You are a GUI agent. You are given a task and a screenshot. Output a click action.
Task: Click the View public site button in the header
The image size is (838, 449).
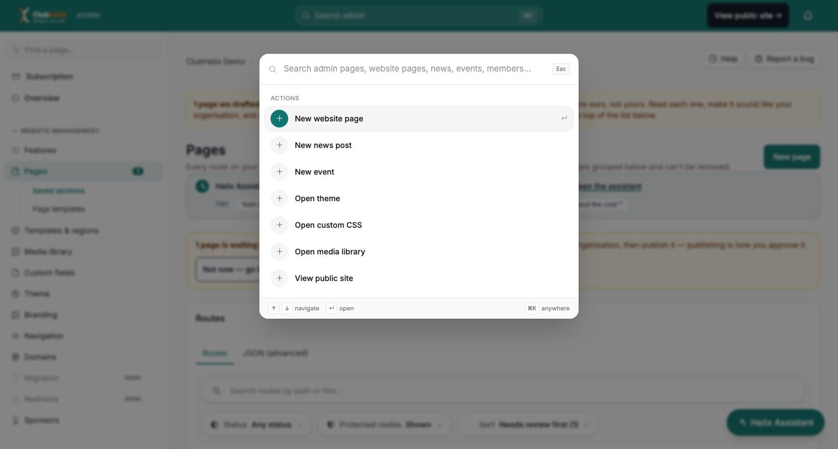(748, 16)
